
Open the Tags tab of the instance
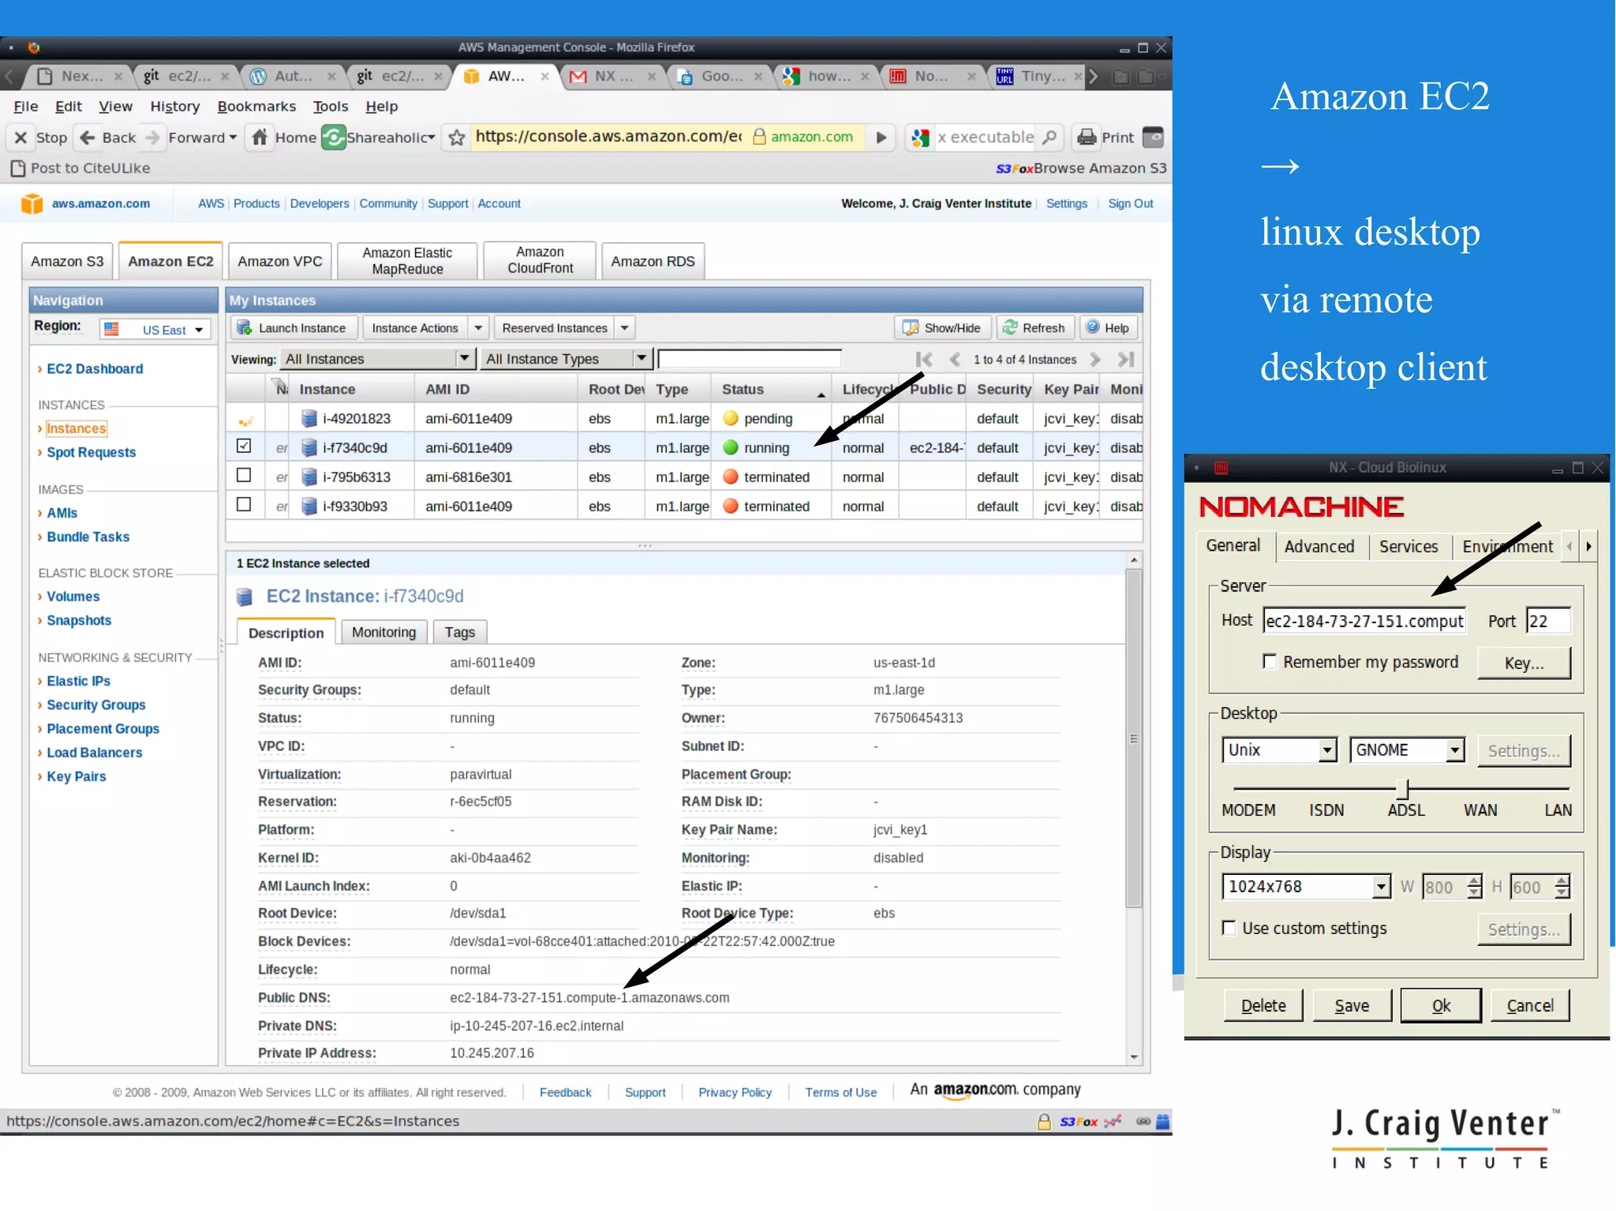(459, 633)
